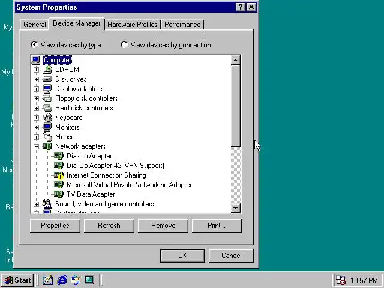Click the Monitors category icon

47,127
